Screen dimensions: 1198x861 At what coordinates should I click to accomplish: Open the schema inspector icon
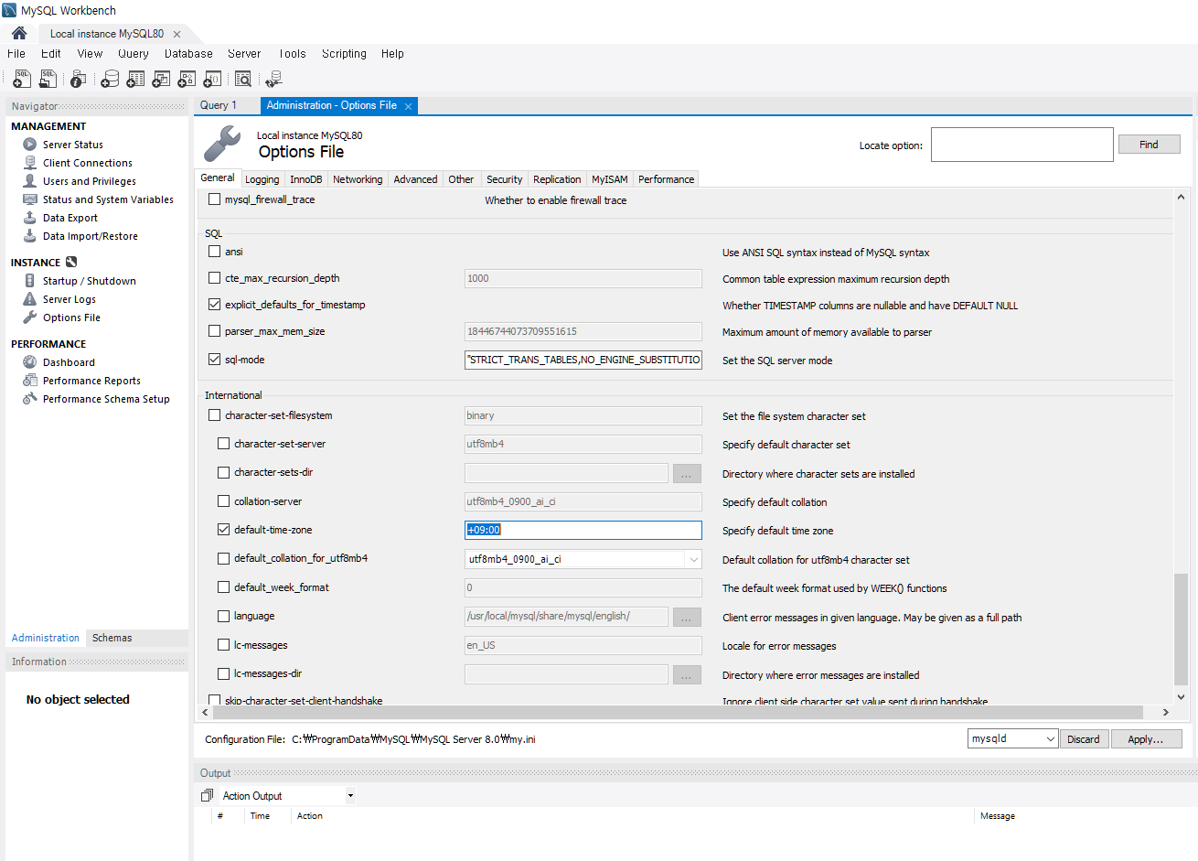point(79,80)
